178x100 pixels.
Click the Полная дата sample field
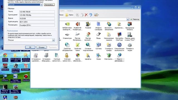pyautogui.click(x=37, y=25)
